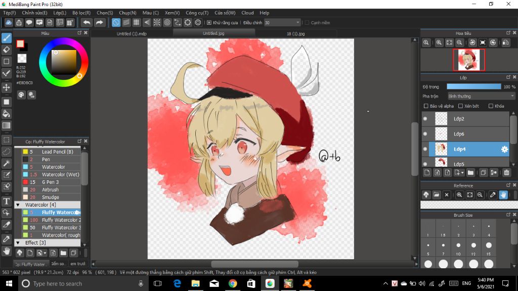Viewport: 518px width, 291px height.
Task: Collapse the Watercolor [4] brush group
Action: click(x=18, y=205)
